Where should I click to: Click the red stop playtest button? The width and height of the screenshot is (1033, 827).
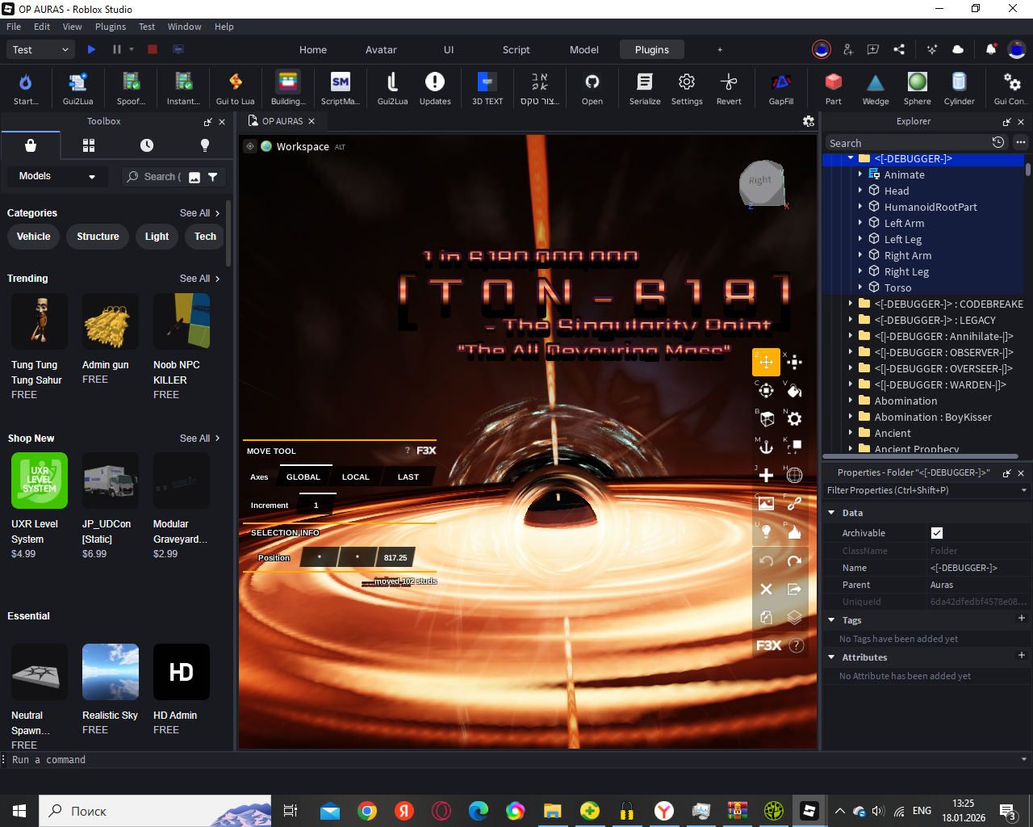[x=153, y=49]
